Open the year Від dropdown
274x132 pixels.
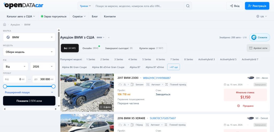(x=16, y=67)
